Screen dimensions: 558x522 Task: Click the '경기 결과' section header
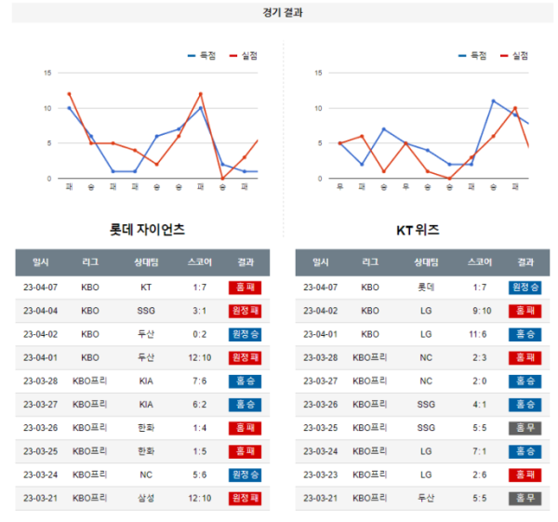(x=283, y=13)
